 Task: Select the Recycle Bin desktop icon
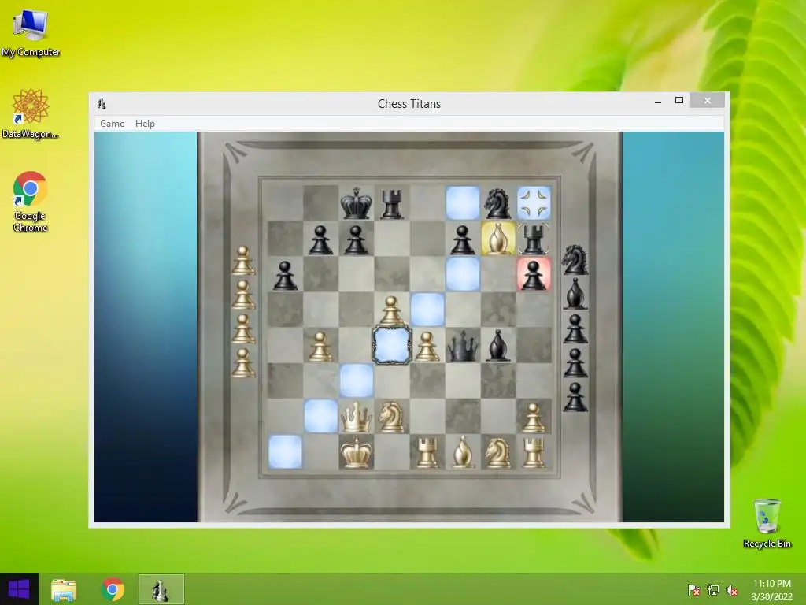[x=767, y=524]
